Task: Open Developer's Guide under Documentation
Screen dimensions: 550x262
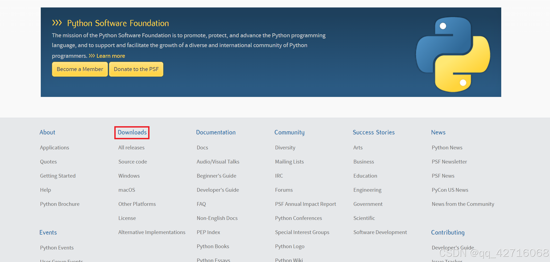Action: (x=218, y=190)
